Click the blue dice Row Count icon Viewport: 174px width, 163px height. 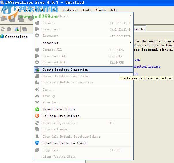37,143
